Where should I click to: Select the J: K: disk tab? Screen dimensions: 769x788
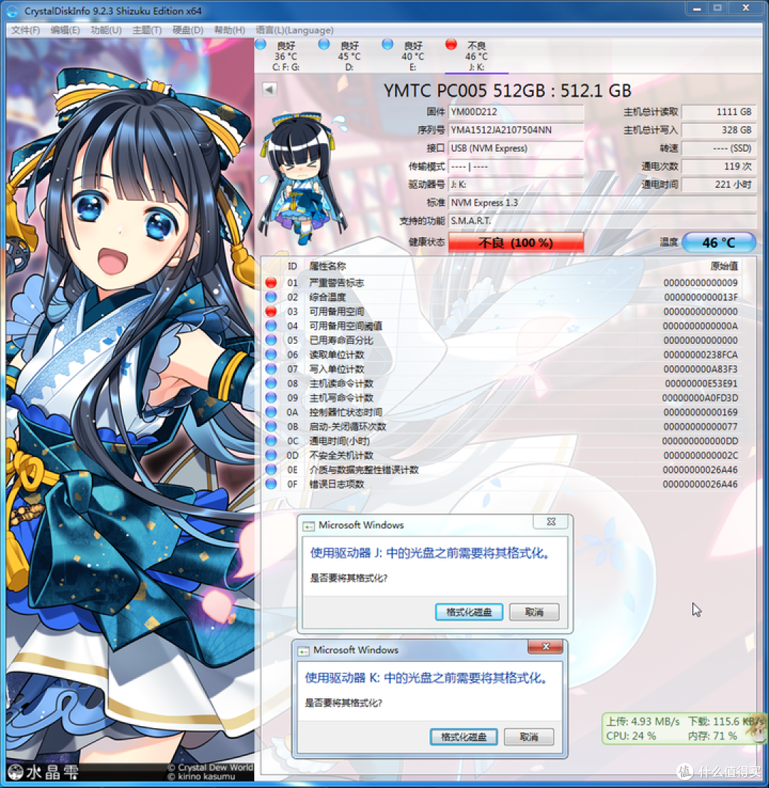pyautogui.click(x=476, y=56)
